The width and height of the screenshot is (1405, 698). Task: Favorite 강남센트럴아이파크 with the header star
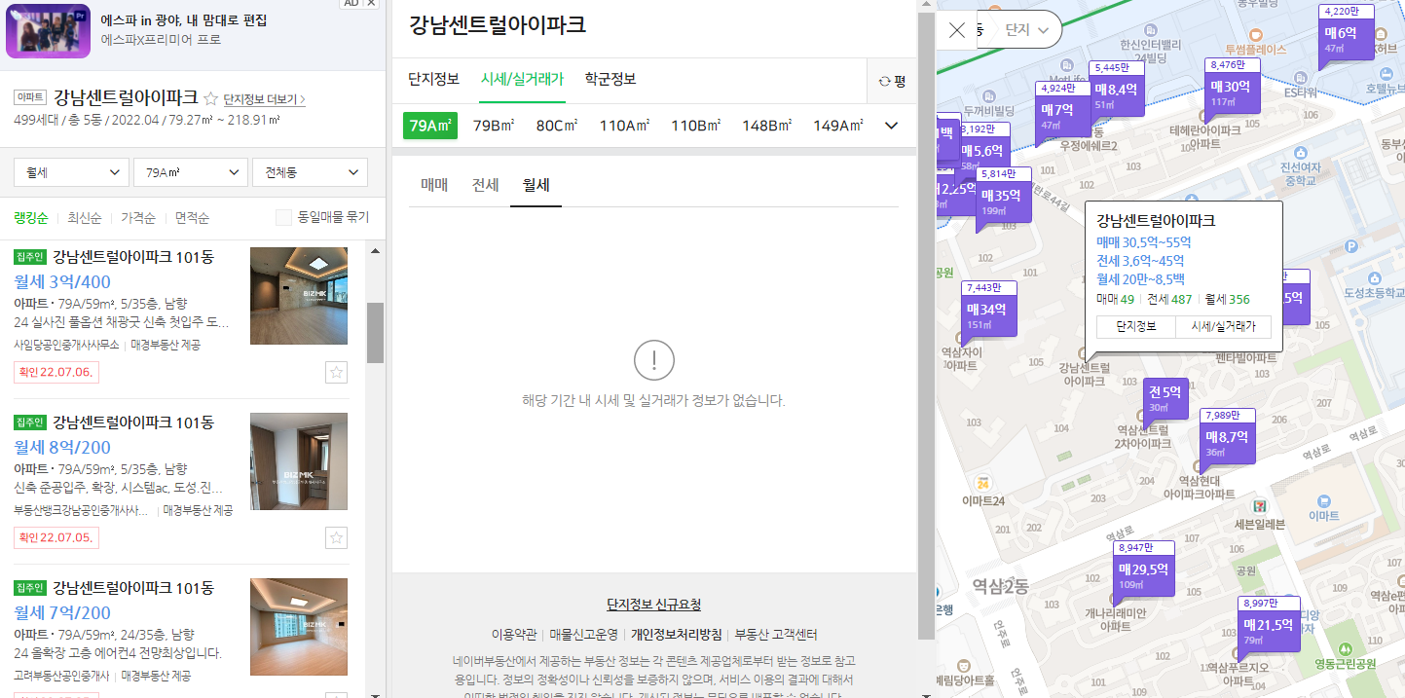coord(211,98)
